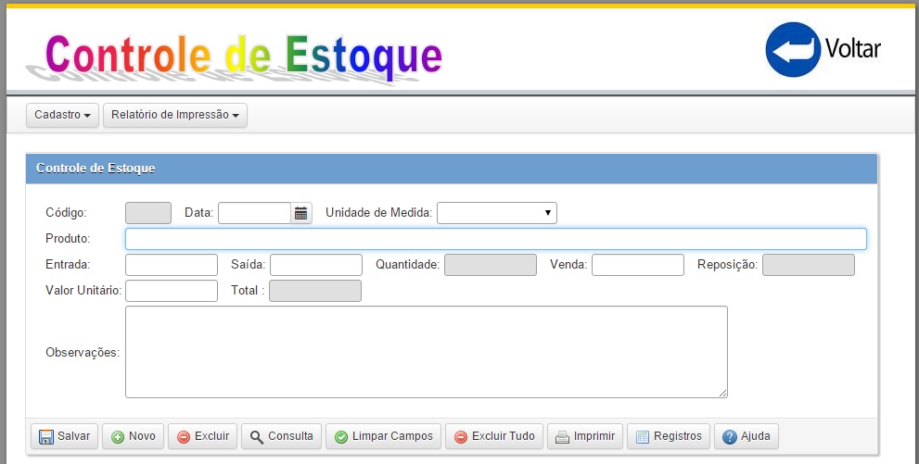
Task: Open the calendar date picker icon
Action: tap(300, 213)
